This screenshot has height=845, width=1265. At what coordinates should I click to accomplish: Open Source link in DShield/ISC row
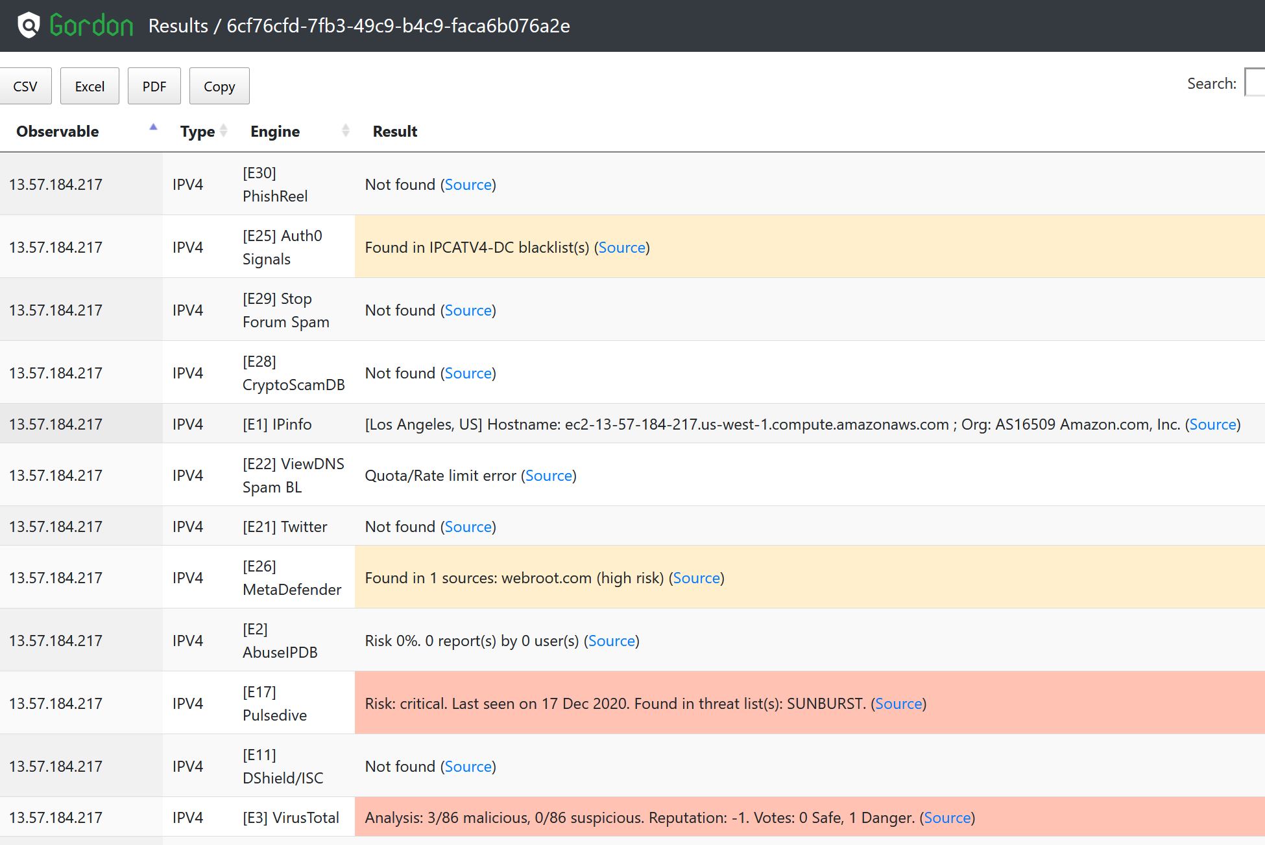click(x=468, y=767)
